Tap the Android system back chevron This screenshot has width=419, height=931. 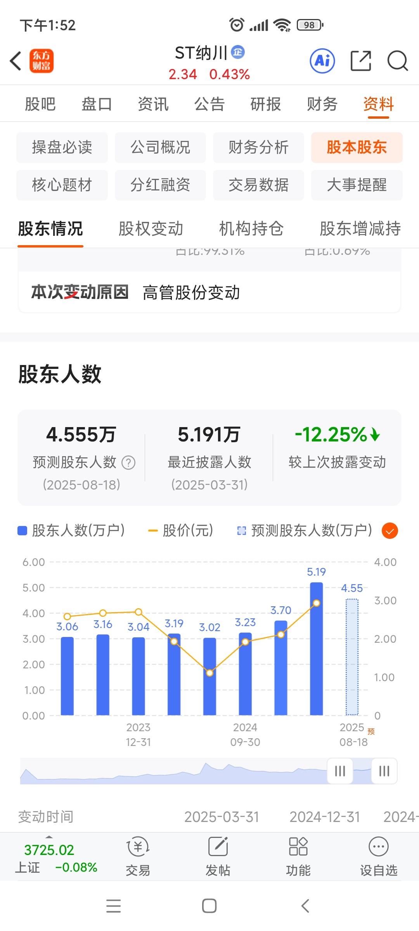click(x=305, y=906)
